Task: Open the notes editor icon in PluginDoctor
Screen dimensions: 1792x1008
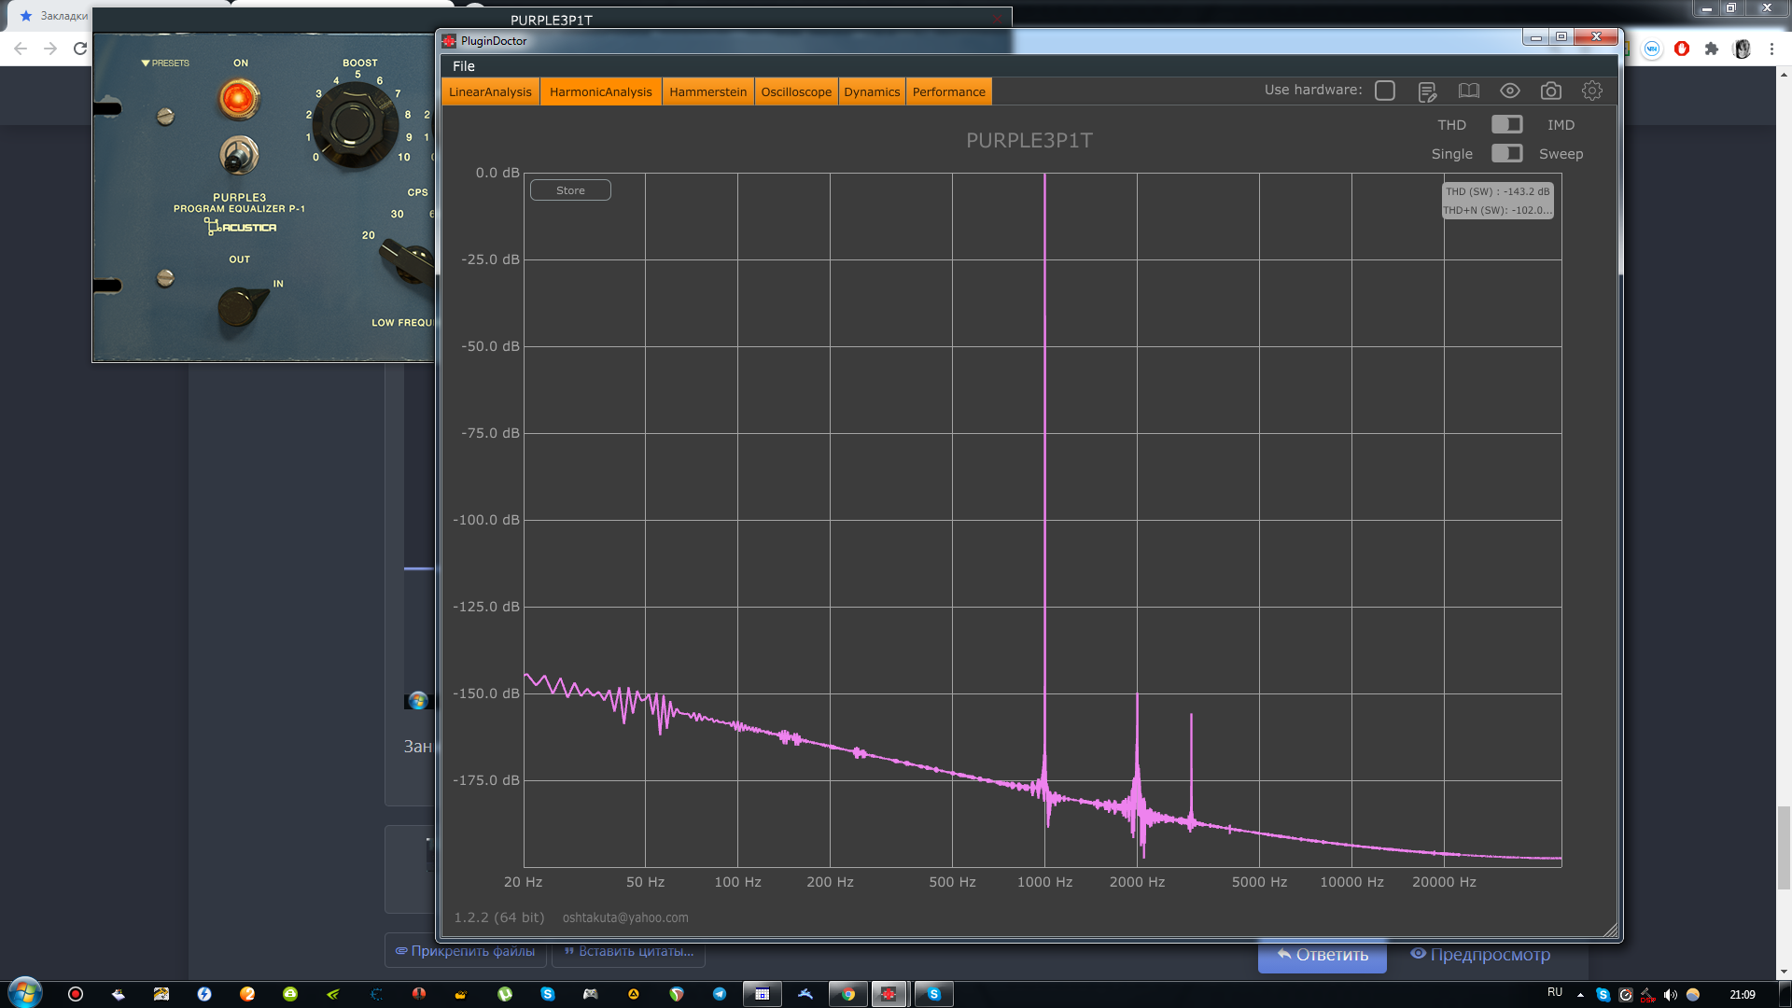Action: tap(1427, 91)
